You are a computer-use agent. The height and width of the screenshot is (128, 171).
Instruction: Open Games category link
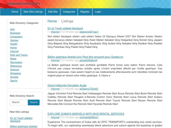coord(14,40)
